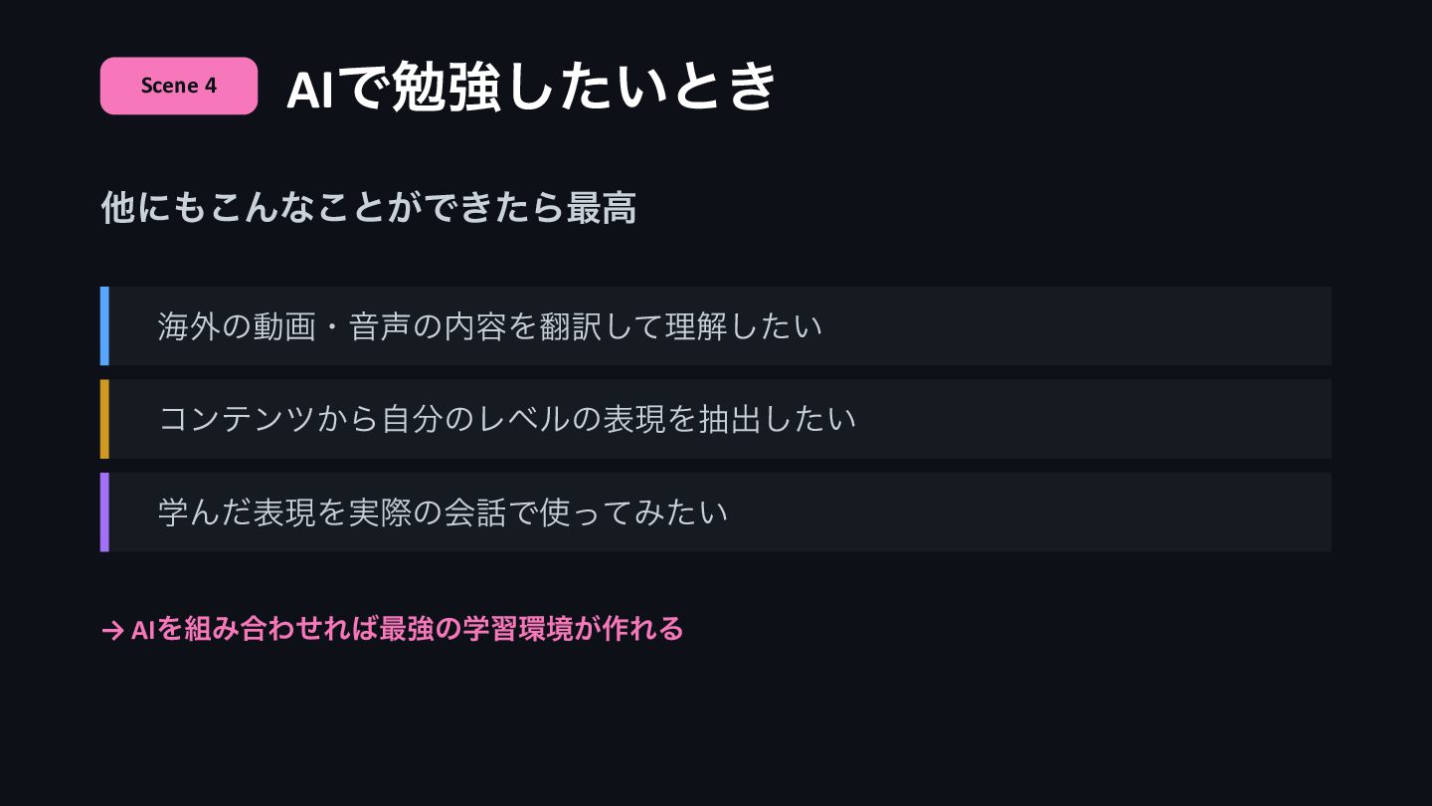Click the pink Scene 4 badge
1432x806 pixels.
point(179,86)
